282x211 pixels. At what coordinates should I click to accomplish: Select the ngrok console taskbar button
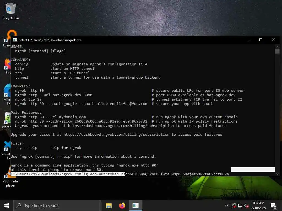pyautogui.click(x=135, y=206)
